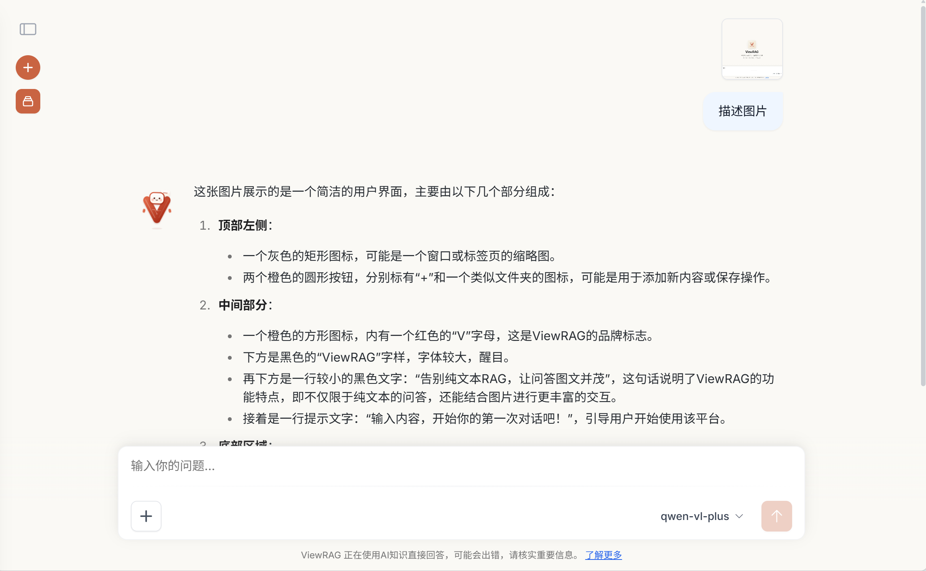
Task: Focus the 输入你的问题 input field
Action: coord(461,466)
